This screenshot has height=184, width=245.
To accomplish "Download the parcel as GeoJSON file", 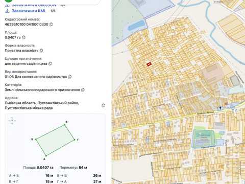I will [31, 5].
